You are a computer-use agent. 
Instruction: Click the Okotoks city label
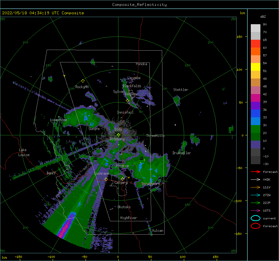click(x=124, y=207)
